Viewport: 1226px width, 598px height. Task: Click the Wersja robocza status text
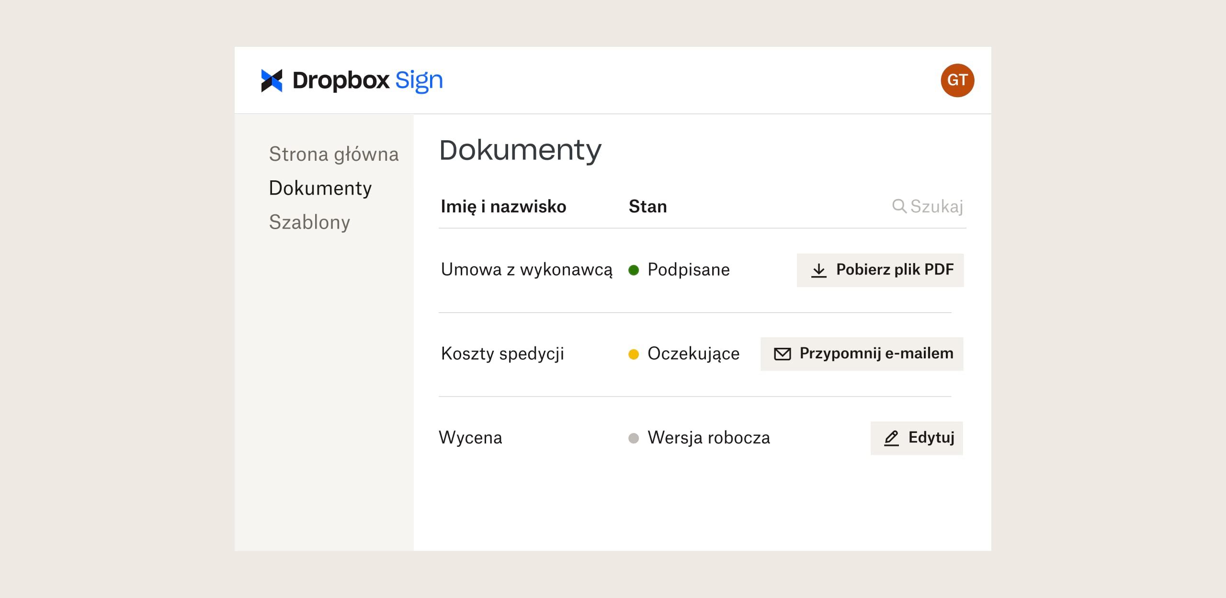point(709,438)
